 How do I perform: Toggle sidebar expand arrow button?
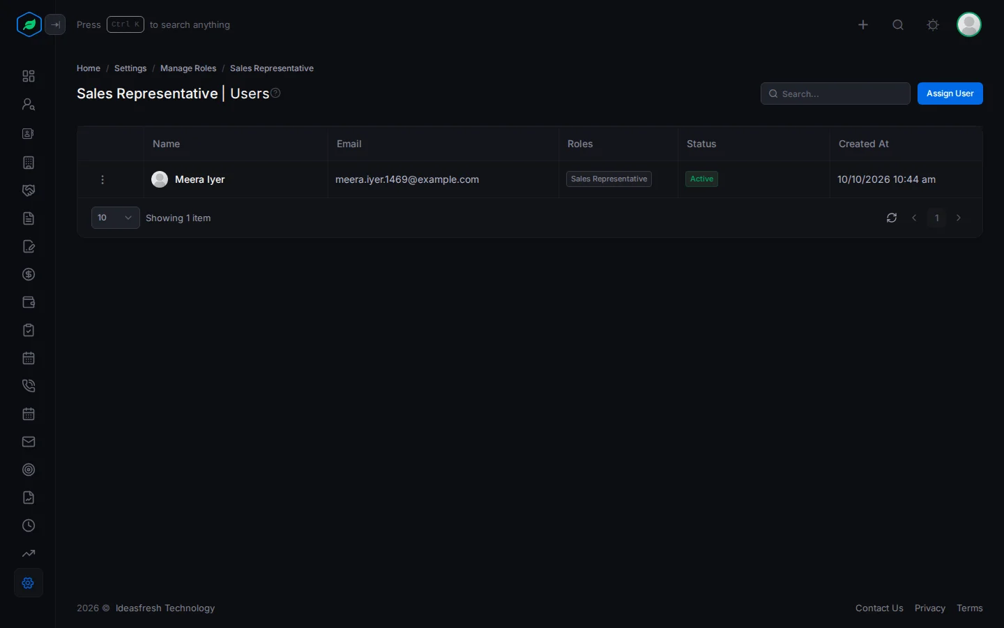[55, 25]
